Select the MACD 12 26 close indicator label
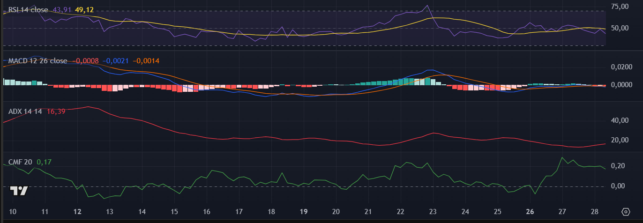The width and height of the screenshot is (643, 223). coord(37,61)
